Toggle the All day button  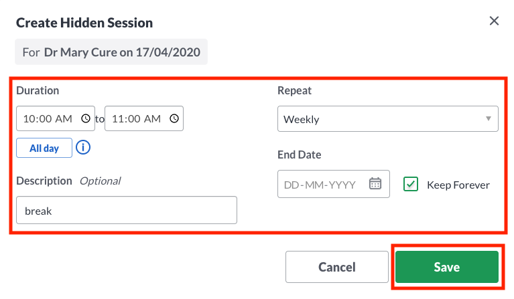tap(44, 148)
